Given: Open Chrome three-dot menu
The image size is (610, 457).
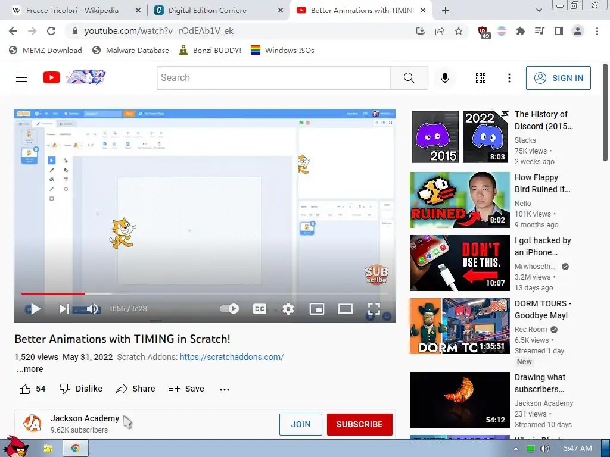Looking at the screenshot, I should coord(597,31).
